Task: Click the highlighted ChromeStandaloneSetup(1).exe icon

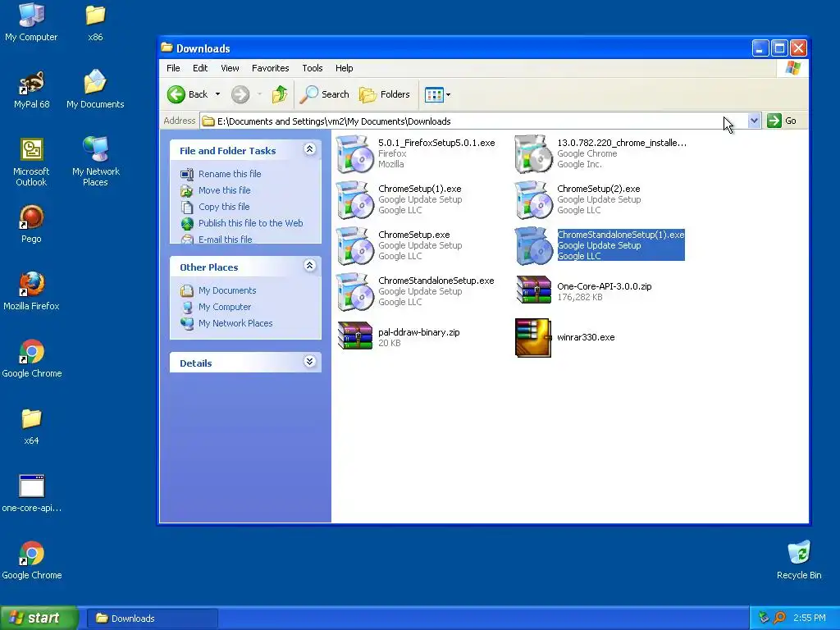Action: (533, 246)
